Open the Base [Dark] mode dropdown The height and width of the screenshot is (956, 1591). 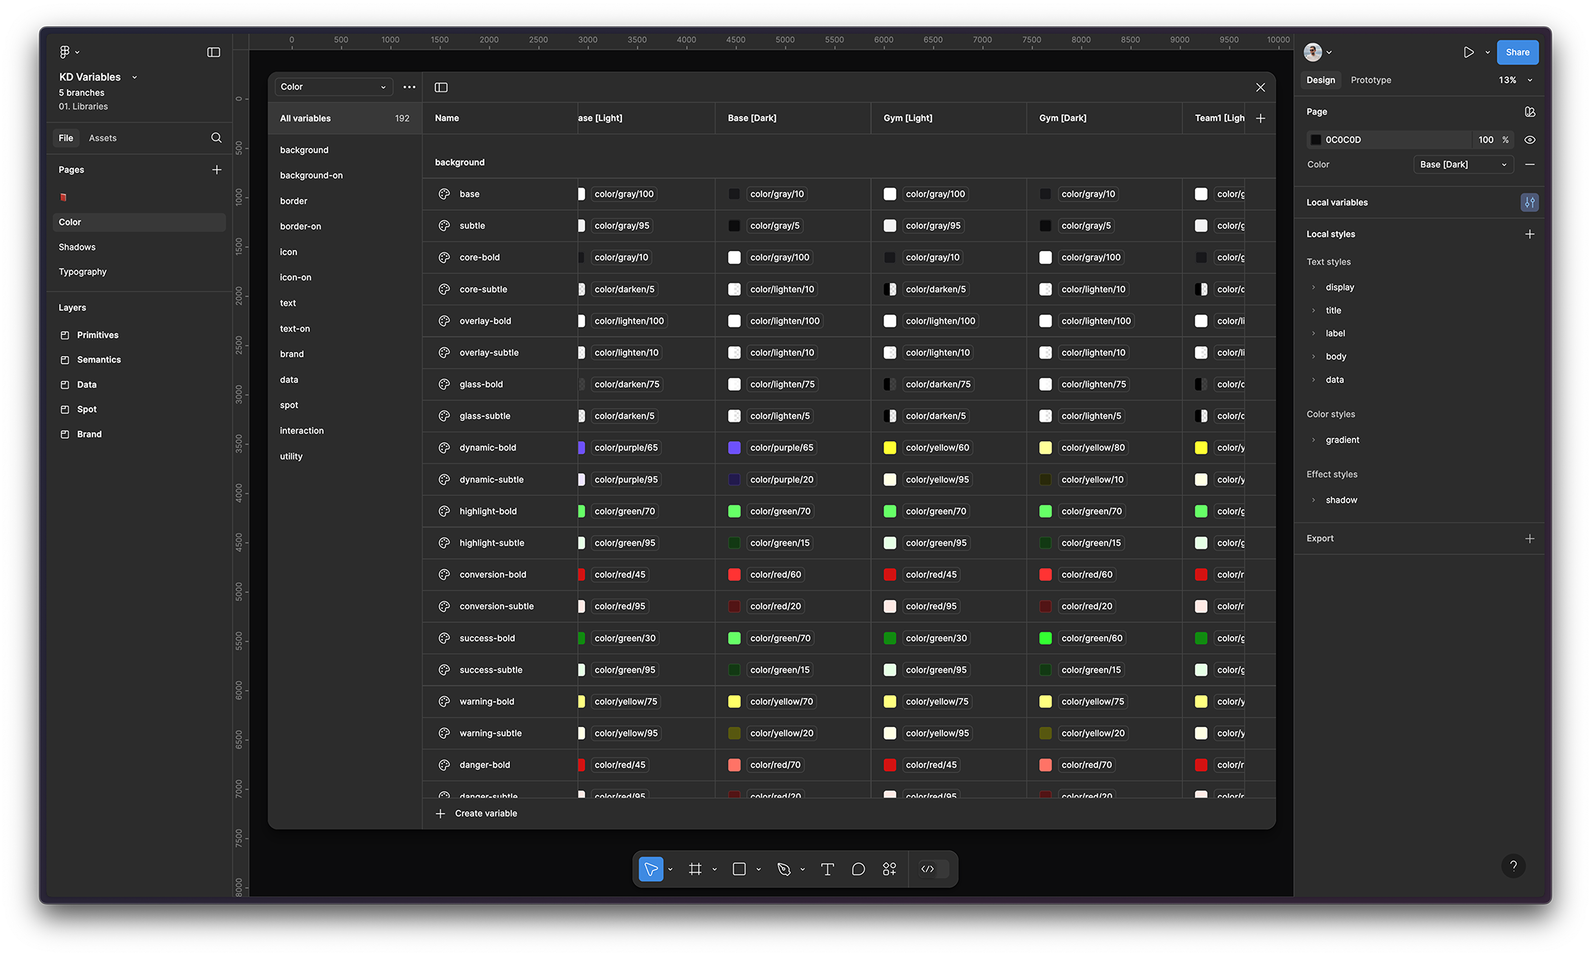click(x=1463, y=165)
